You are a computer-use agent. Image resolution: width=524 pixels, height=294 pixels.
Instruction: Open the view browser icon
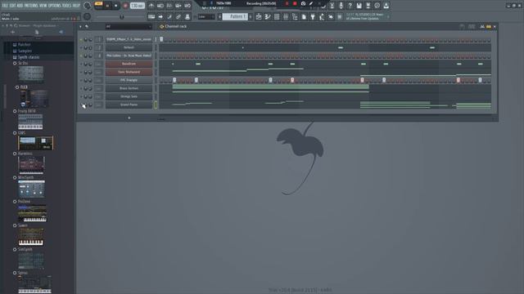295,16
